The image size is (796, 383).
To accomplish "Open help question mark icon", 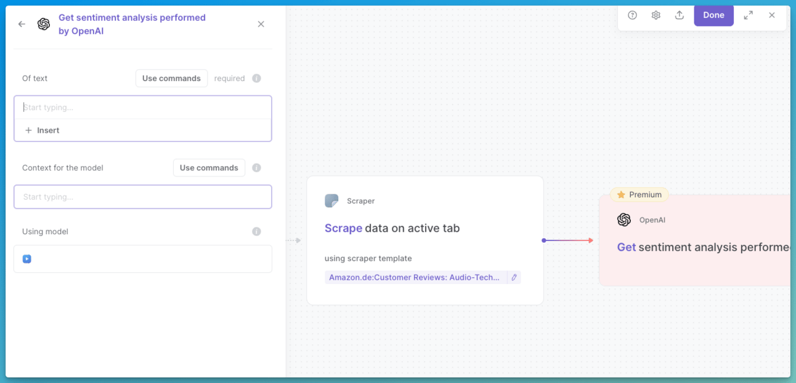I will (632, 15).
